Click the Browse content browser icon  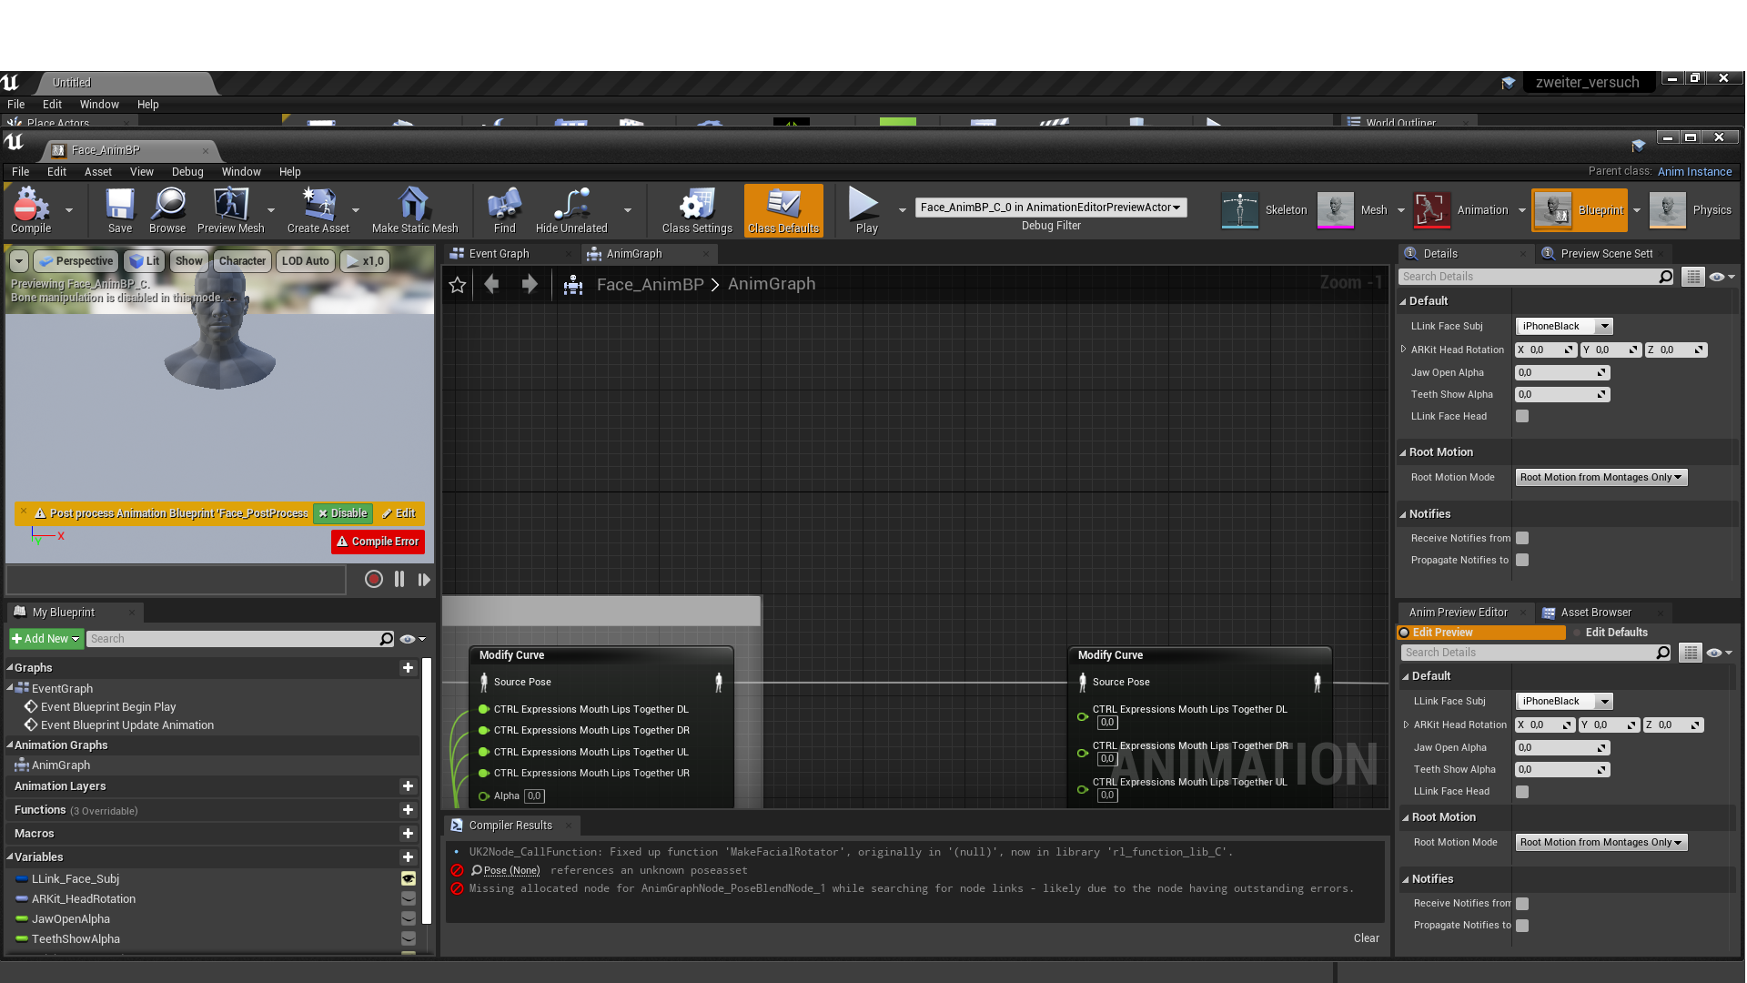(167, 208)
